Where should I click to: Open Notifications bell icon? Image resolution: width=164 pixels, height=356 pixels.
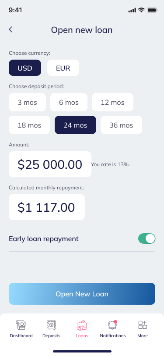(112, 325)
